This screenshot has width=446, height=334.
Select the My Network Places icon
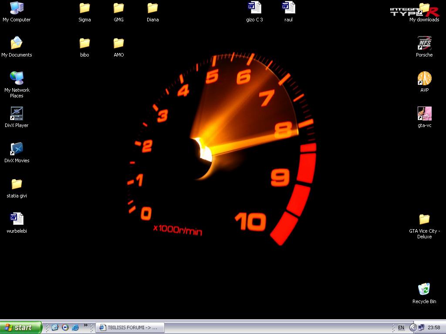(17, 79)
